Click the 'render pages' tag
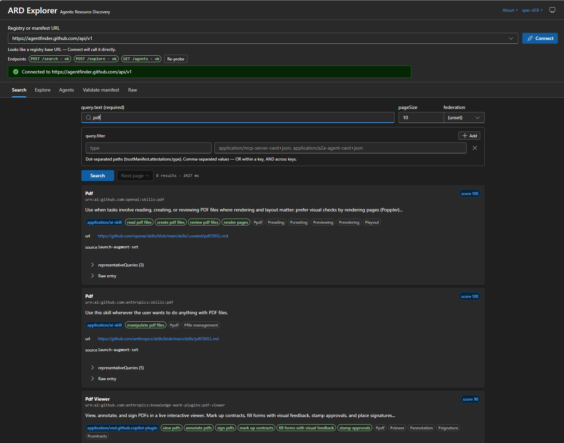This screenshot has height=443, width=564. coord(236,222)
